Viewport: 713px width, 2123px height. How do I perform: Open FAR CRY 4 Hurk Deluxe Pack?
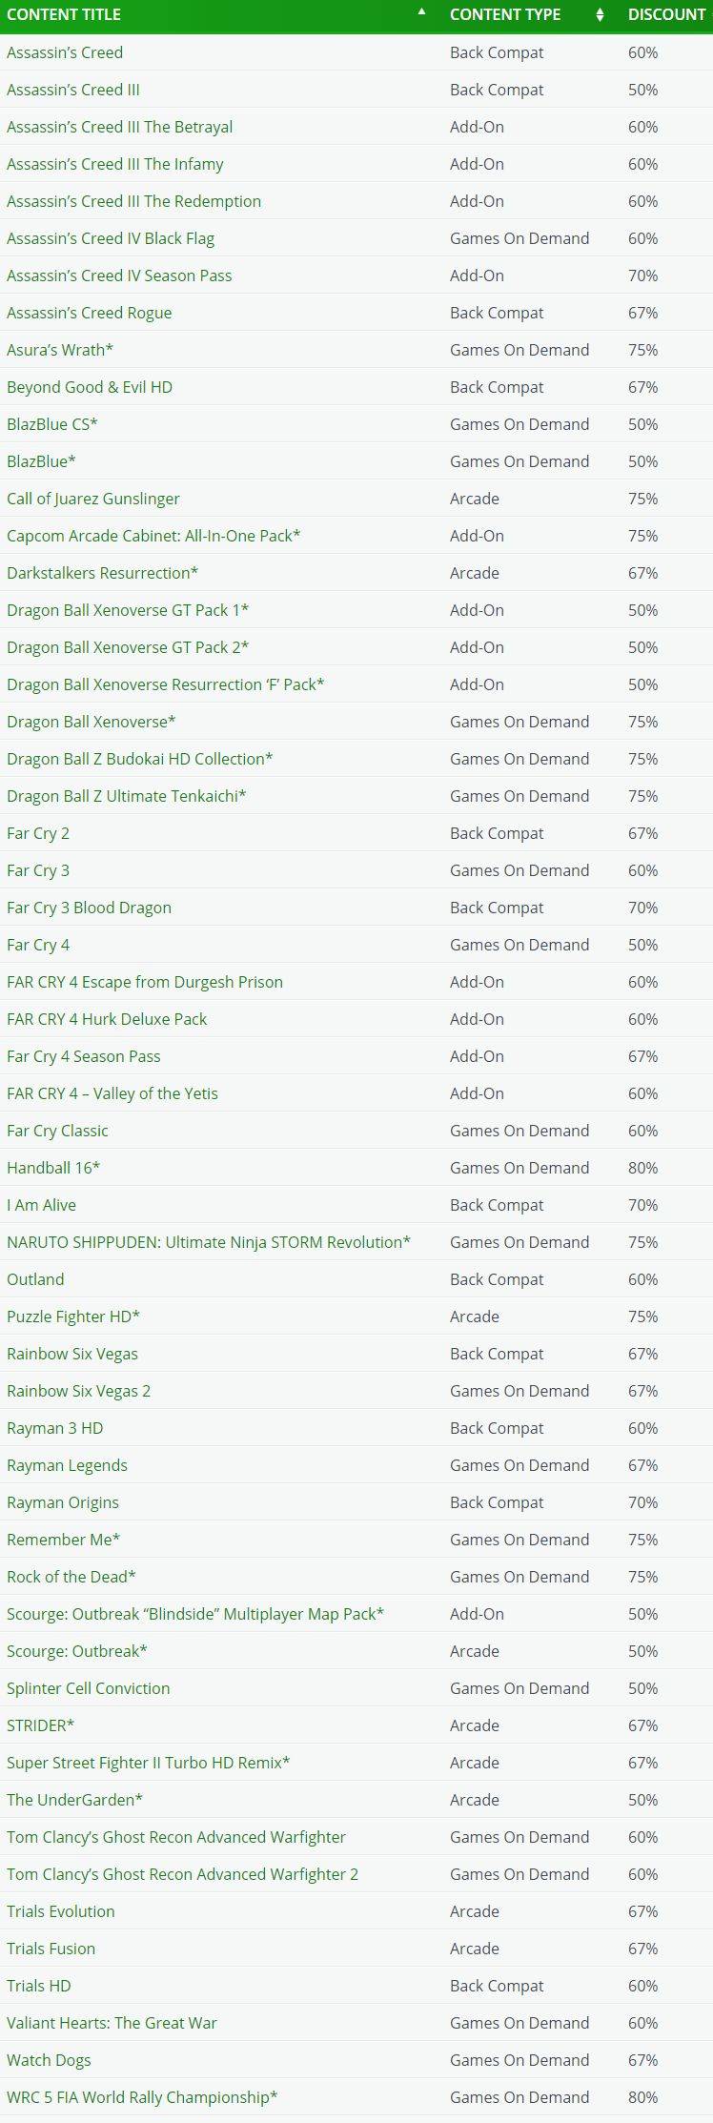click(107, 1019)
